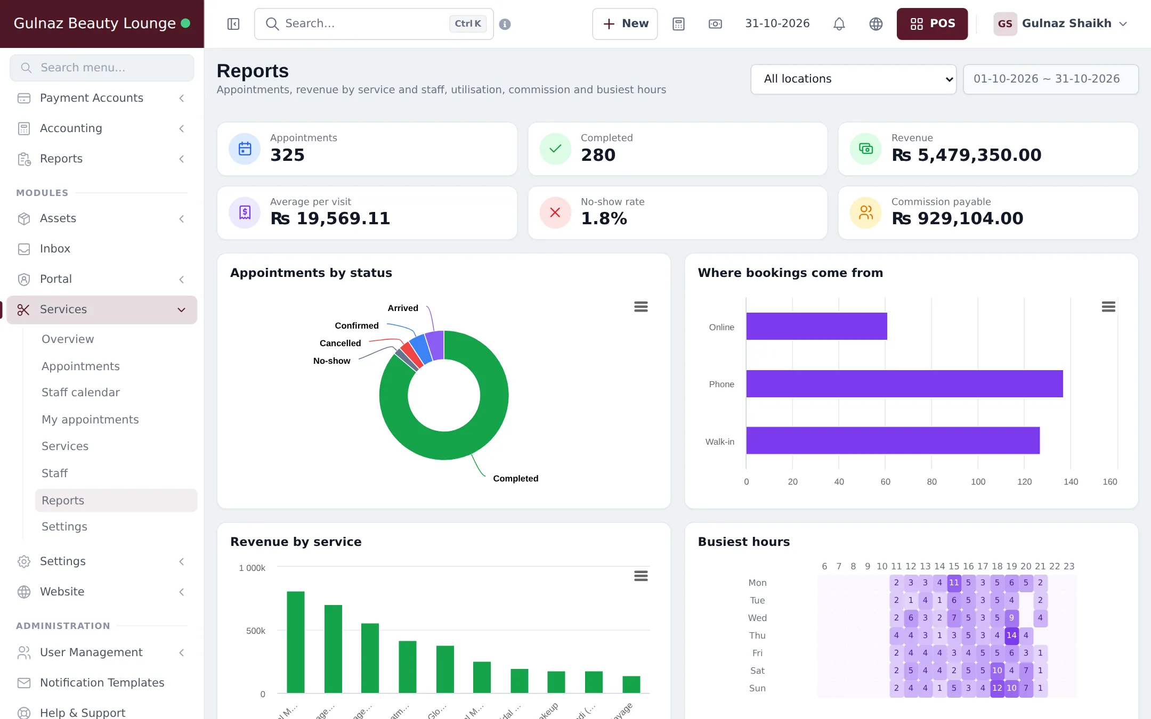The height and width of the screenshot is (719, 1151).
Task: Click the No-show rate cross icon
Action: (555, 213)
